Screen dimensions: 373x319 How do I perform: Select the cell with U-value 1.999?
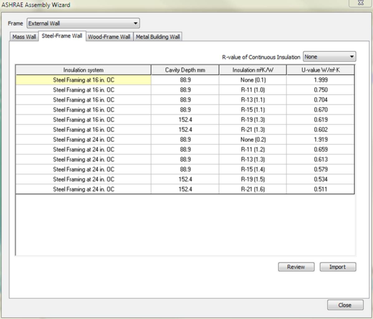pyautogui.click(x=321, y=80)
